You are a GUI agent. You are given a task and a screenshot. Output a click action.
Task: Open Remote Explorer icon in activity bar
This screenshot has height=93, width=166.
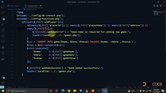[x=3, y=36]
